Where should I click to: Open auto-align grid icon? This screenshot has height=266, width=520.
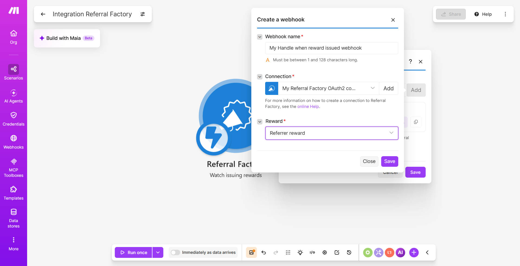tap(288, 252)
